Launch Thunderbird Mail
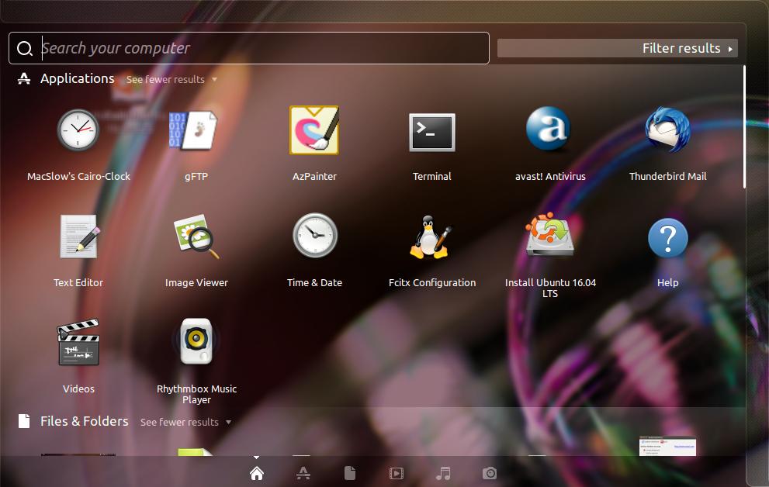 (x=667, y=130)
